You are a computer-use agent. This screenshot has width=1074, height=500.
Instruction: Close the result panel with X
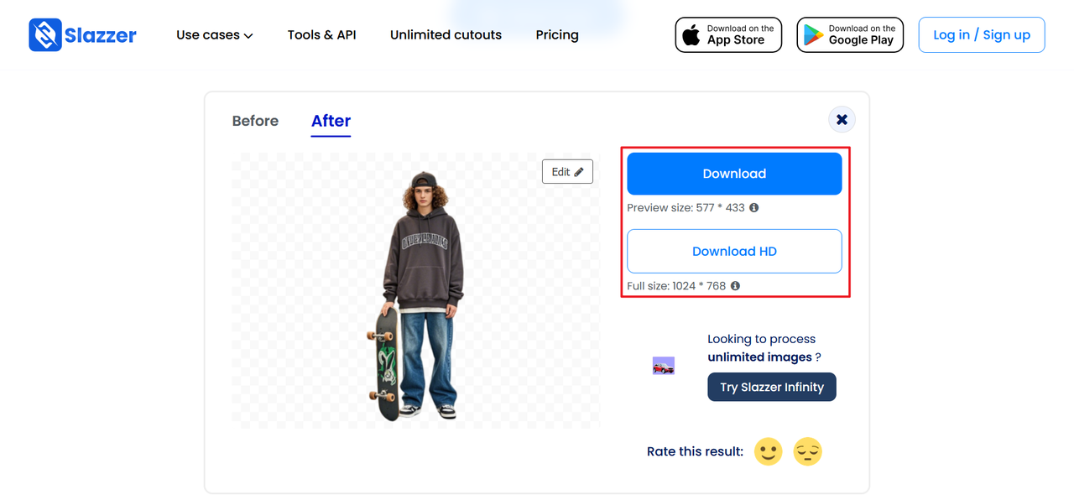tap(842, 119)
